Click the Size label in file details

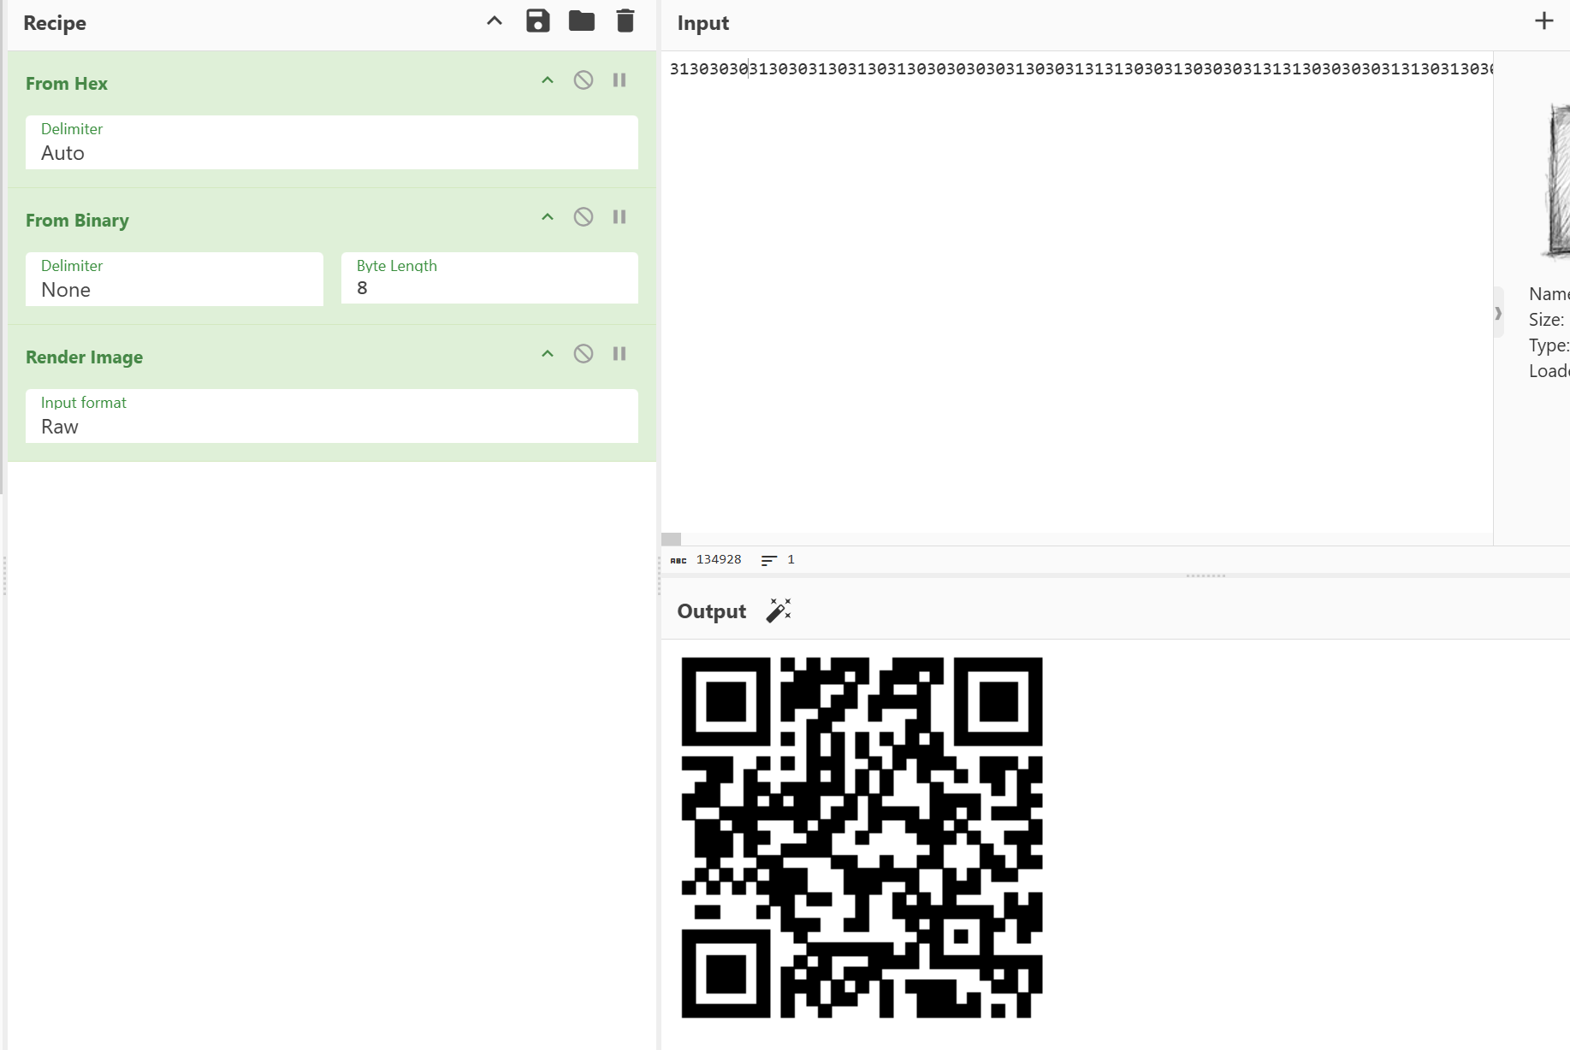[1547, 320]
